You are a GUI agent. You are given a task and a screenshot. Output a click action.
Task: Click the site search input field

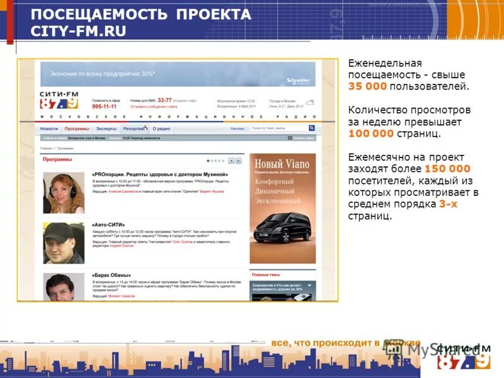click(278, 129)
